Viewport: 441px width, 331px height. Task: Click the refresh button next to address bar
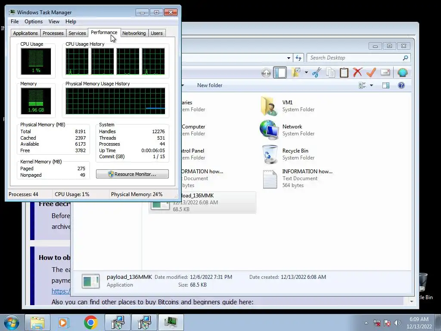298,58
